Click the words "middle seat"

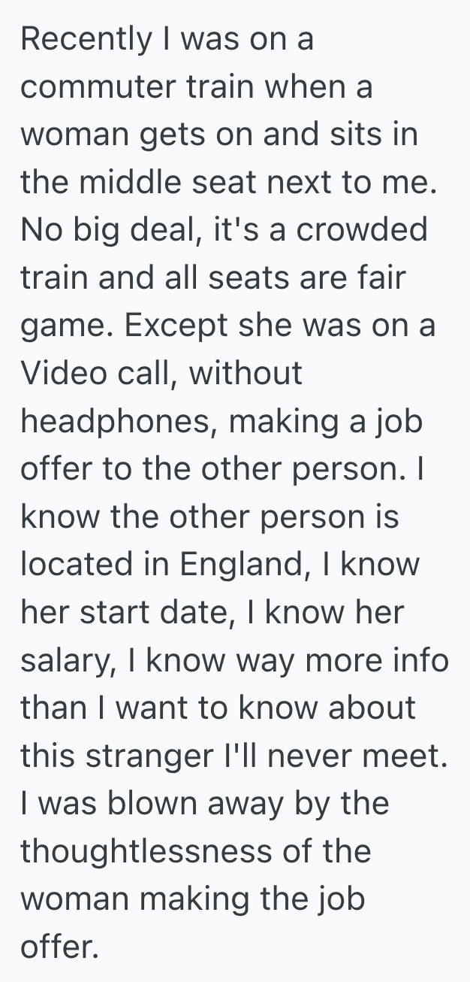(159, 183)
